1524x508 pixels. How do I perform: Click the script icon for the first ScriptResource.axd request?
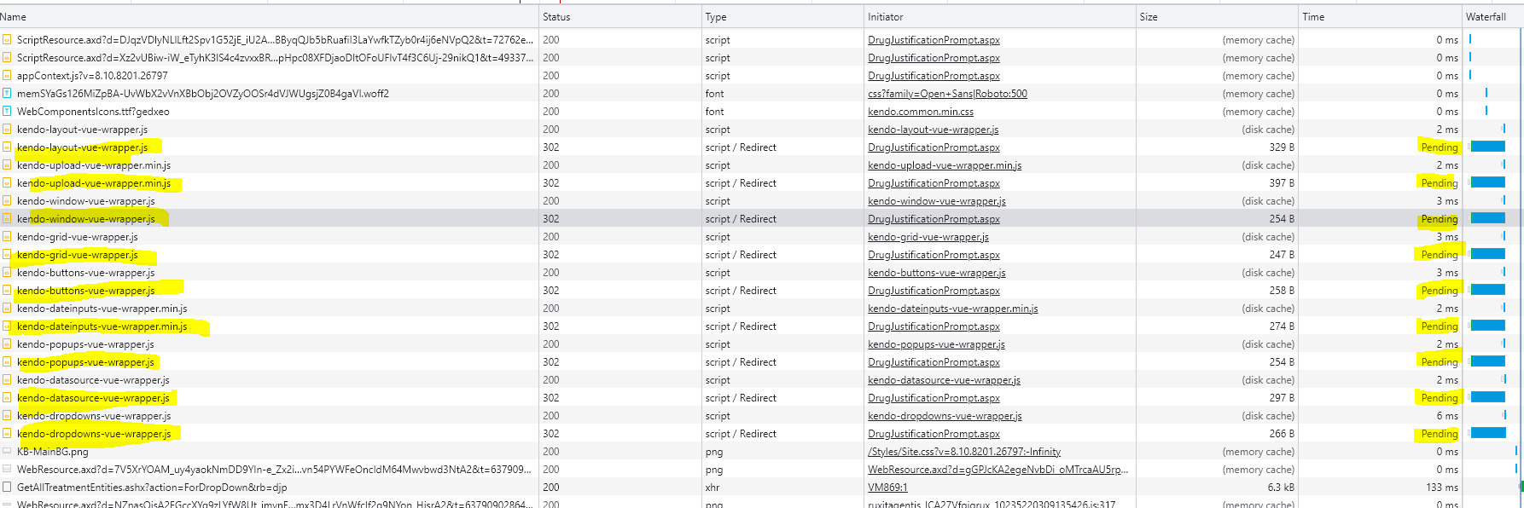pos(7,40)
